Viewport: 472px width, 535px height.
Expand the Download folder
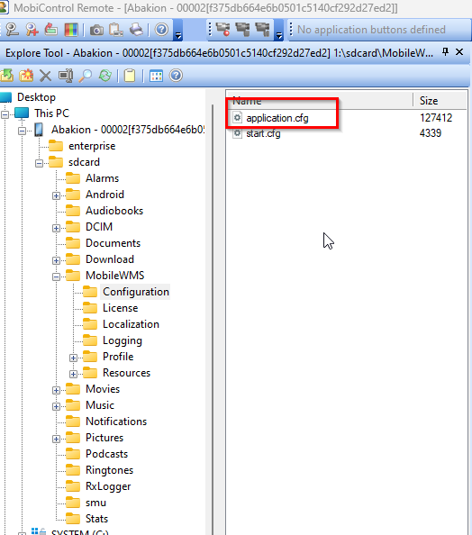[x=57, y=260]
